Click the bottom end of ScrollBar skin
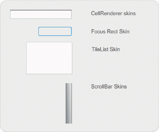This screenshot has width=159, height=132. coord(69,123)
